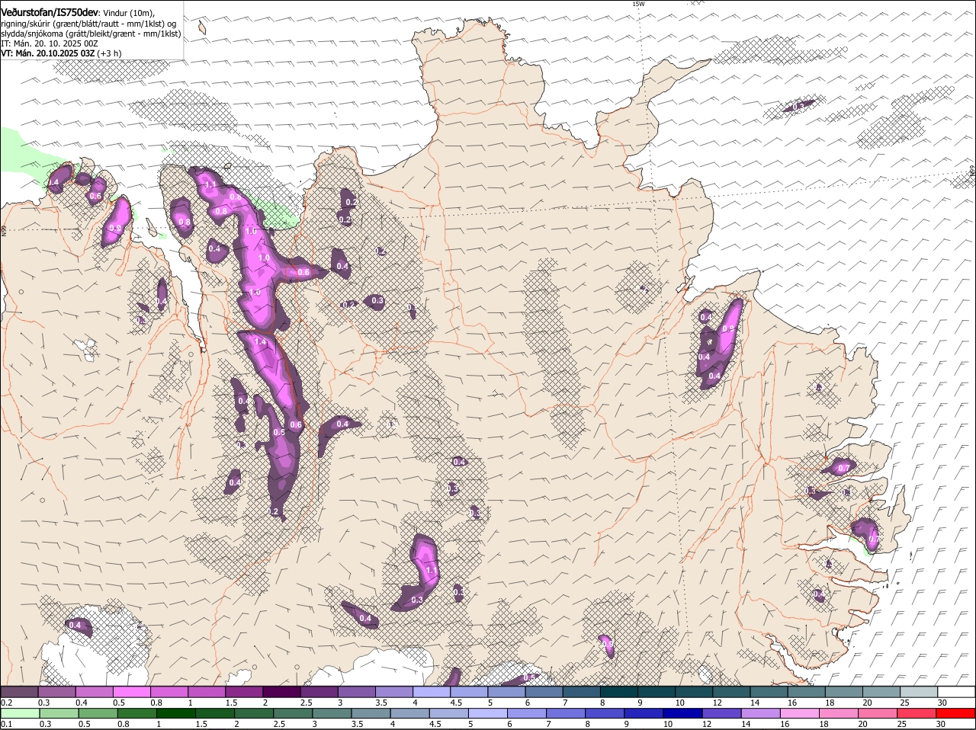This screenshot has width=976, height=730.
Task: Click the '15W' longitude label
Action: [638, 4]
